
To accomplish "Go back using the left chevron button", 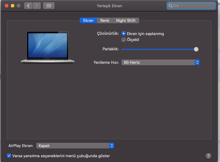I will tap(28, 6).
